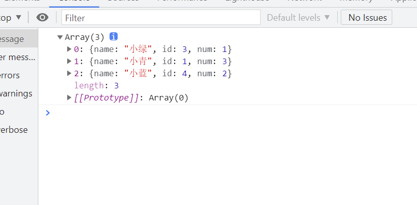Click the length: 3 property row
The width and height of the screenshot is (417, 205).
click(96, 86)
